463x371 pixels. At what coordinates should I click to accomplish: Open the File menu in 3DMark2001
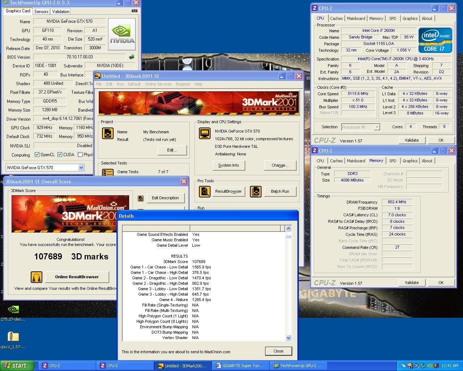pyautogui.click(x=99, y=84)
